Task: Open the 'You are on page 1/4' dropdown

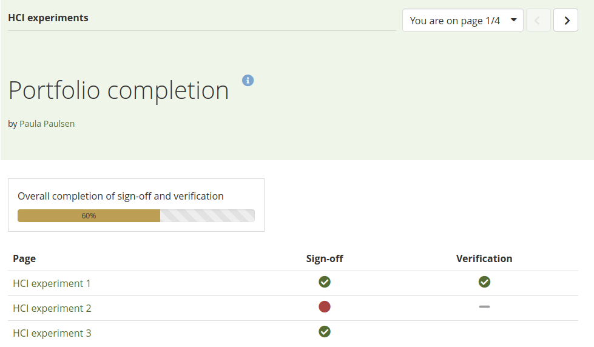Action: pos(462,20)
